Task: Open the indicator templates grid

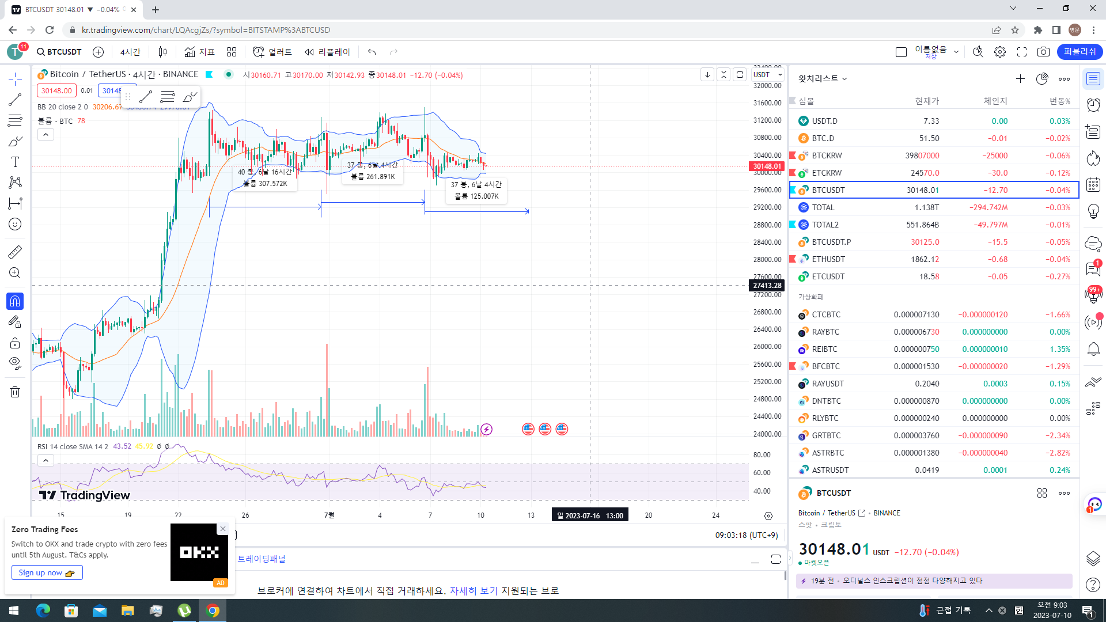Action: [x=232, y=52]
